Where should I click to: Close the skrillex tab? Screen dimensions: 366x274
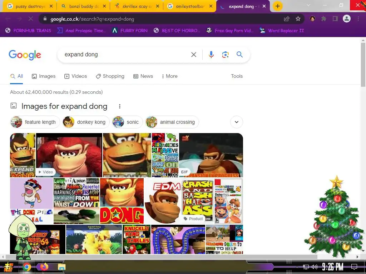(158, 6)
